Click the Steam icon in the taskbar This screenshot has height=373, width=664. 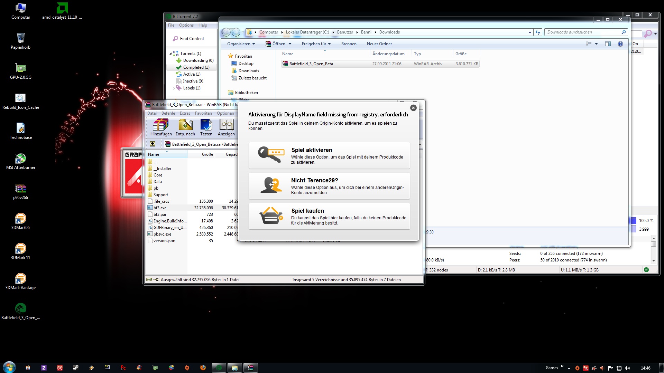pyautogui.click(x=76, y=368)
